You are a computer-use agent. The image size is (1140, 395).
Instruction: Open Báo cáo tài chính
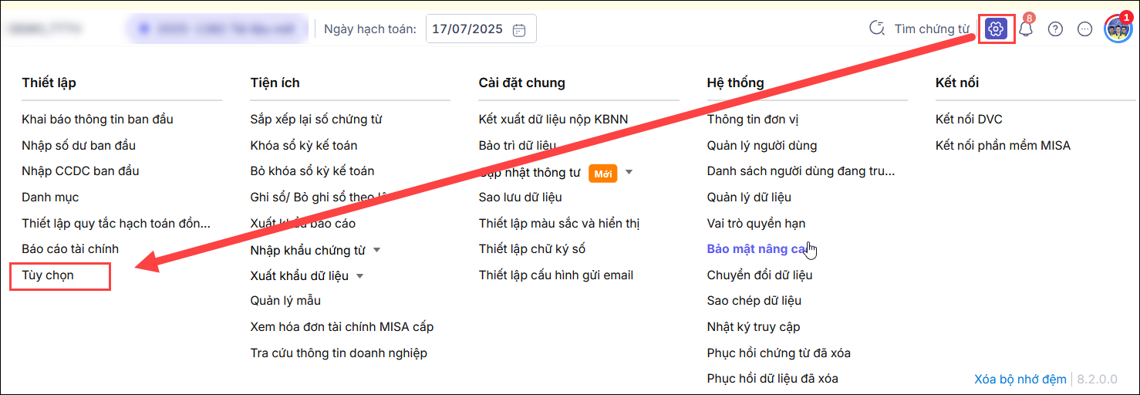tap(70, 249)
